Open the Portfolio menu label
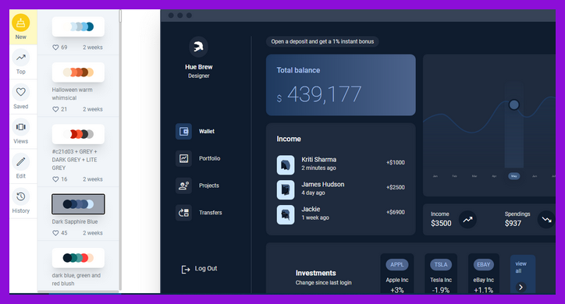The width and height of the screenshot is (565, 304). click(x=209, y=158)
